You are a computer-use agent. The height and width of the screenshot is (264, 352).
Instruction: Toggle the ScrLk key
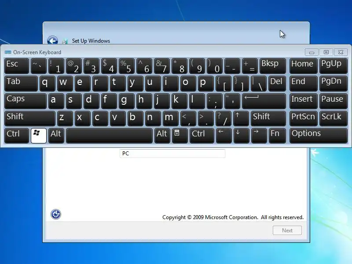[x=334, y=118]
